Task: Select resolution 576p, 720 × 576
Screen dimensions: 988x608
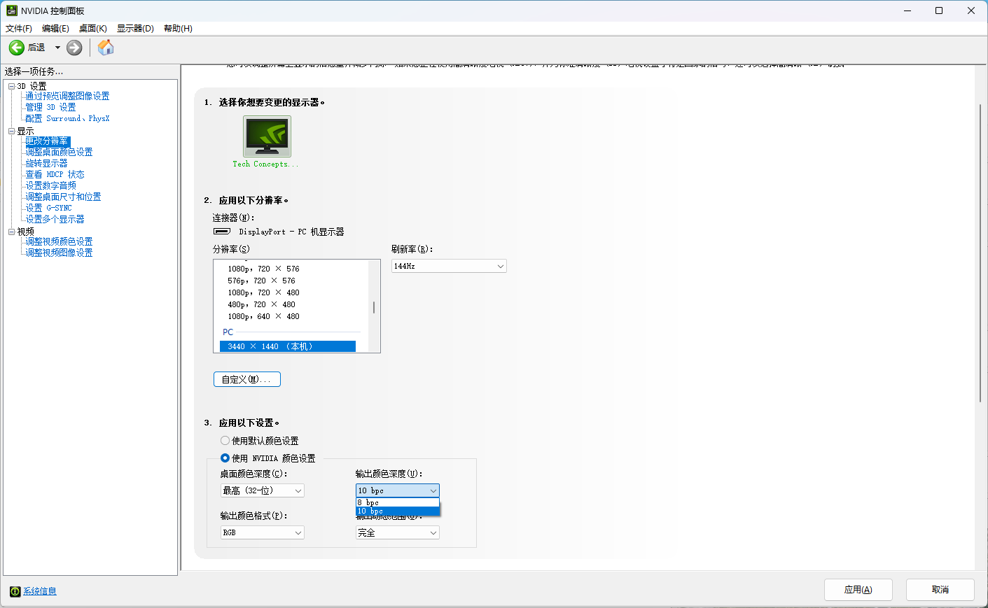Action: point(261,281)
